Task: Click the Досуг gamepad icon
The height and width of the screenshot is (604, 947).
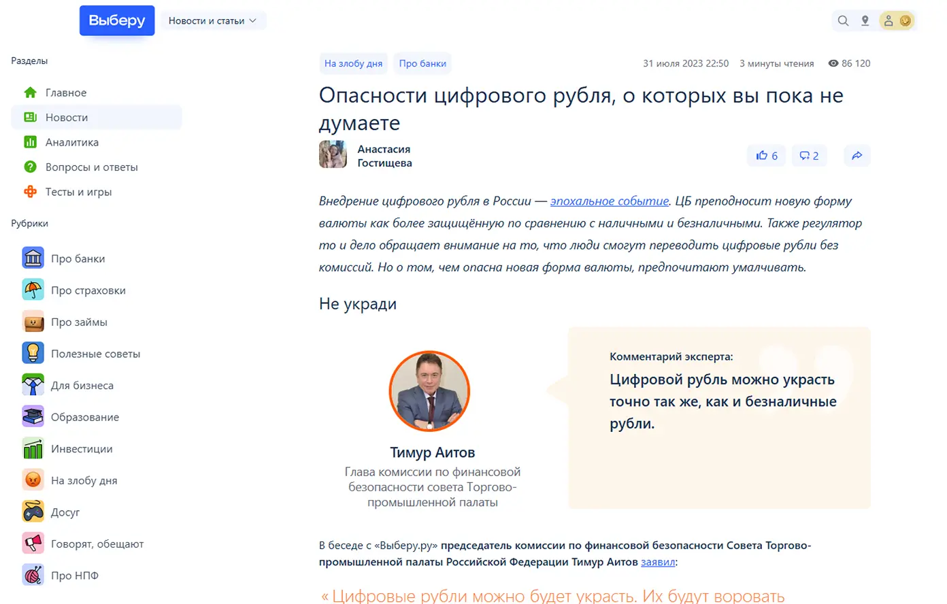Action: [33, 512]
